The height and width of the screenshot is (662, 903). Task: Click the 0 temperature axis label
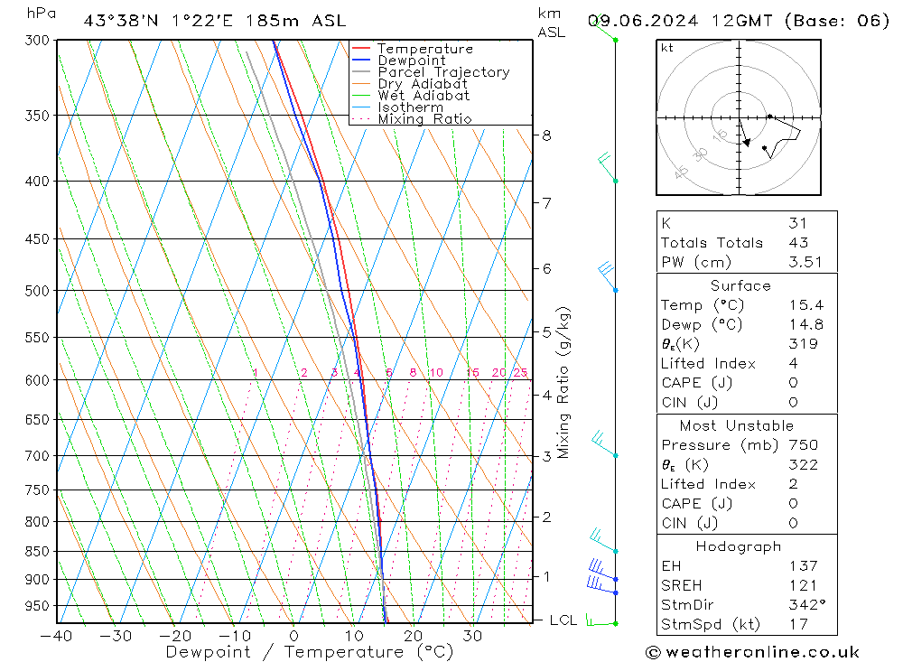pos(293,636)
